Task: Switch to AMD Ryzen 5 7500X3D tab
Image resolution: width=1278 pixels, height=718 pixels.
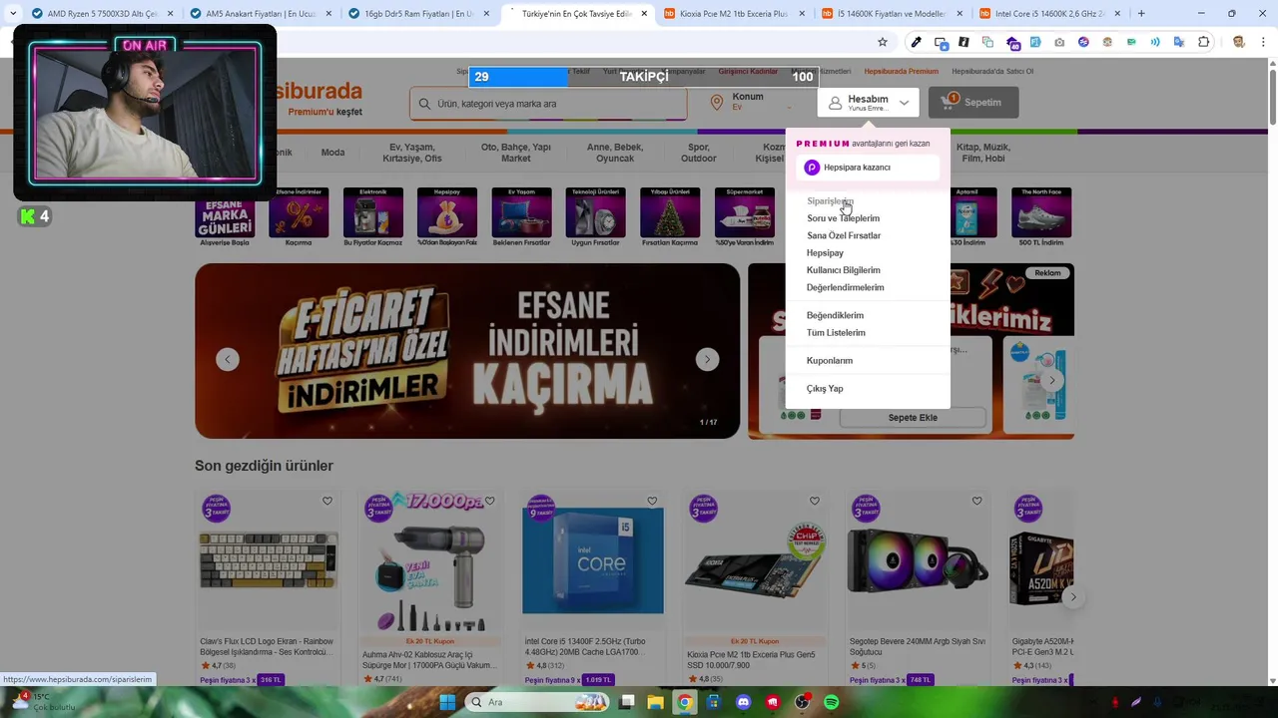Action: tap(103, 14)
